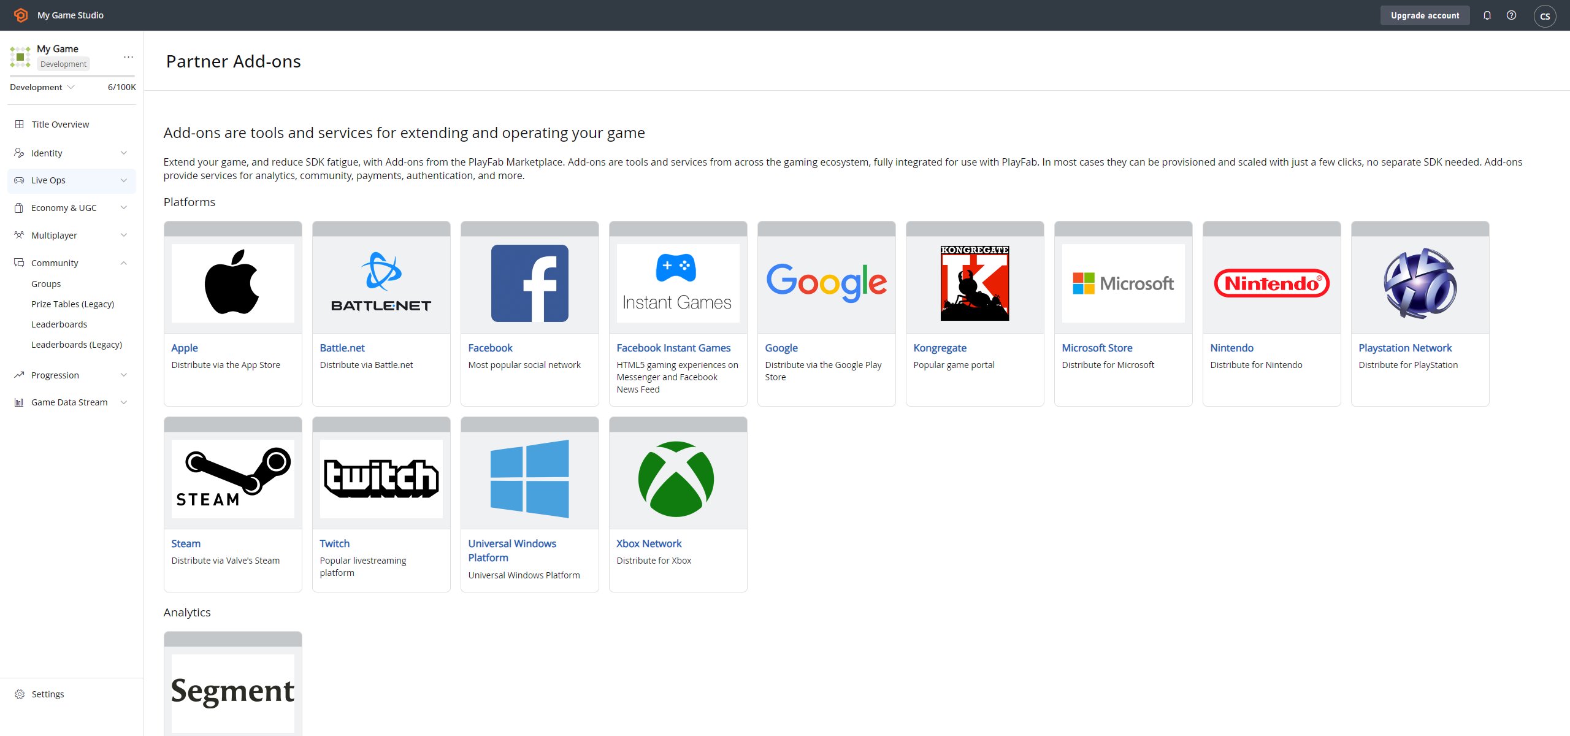Expand the Game Data Stream chevron

click(x=124, y=402)
